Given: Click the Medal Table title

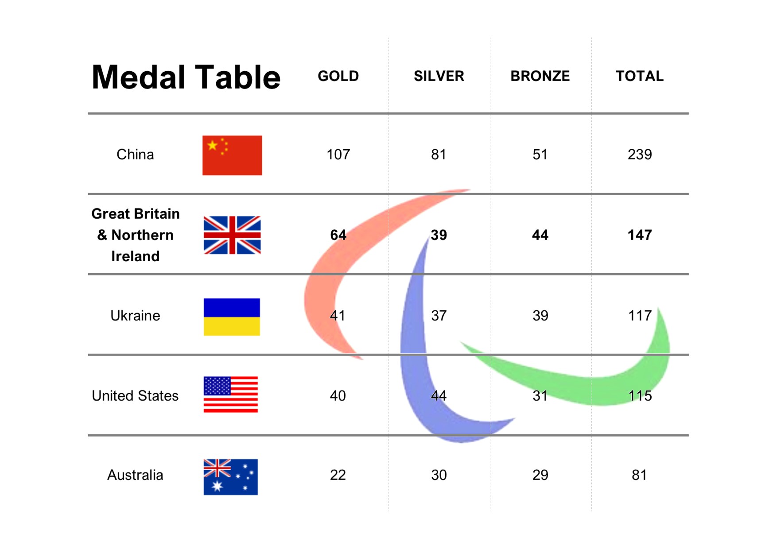Looking at the screenshot, I should pos(186,77).
